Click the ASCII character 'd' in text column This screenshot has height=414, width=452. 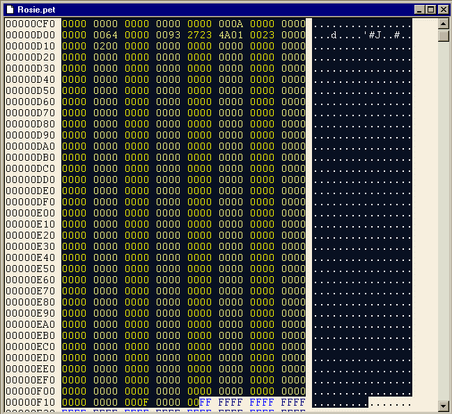(334, 35)
